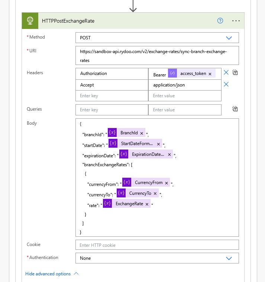
Task: Select the CurrencyTo token label
Action: click(140, 193)
